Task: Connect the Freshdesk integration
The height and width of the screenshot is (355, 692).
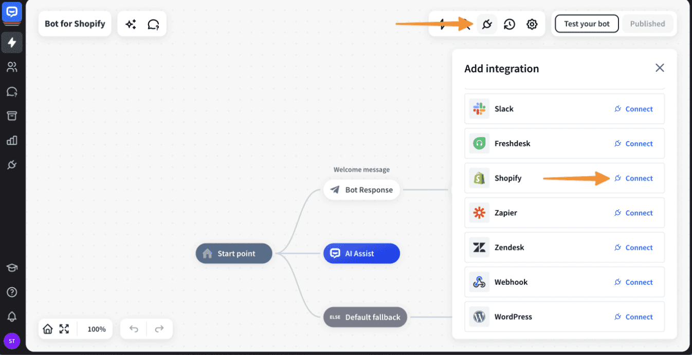Action: (x=633, y=144)
